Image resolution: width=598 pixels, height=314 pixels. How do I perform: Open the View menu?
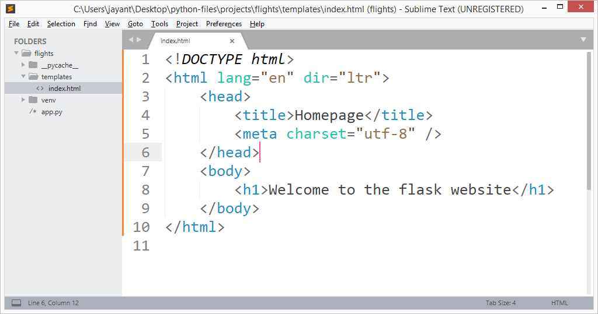(112, 24)
